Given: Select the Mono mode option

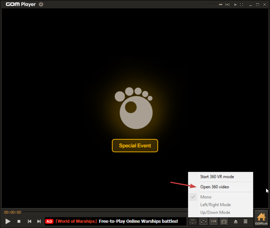Looking at the screenshot, I should click(x=220, y=197).
